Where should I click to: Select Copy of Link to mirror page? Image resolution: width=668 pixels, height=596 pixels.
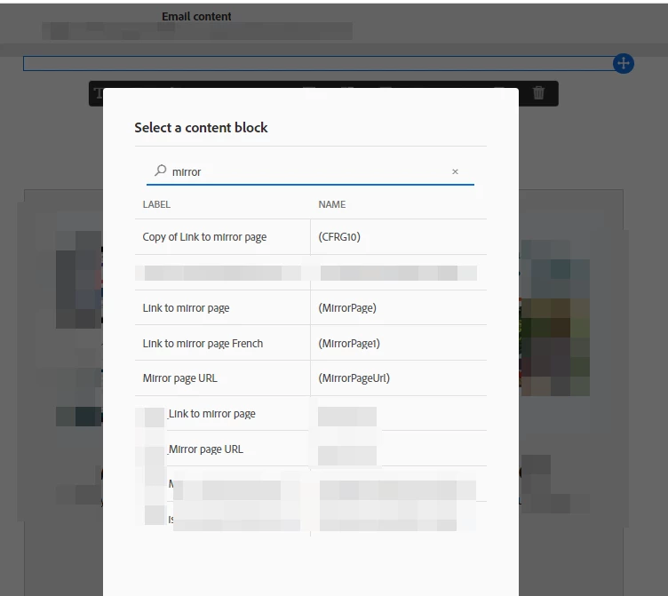tap(204, 237)
